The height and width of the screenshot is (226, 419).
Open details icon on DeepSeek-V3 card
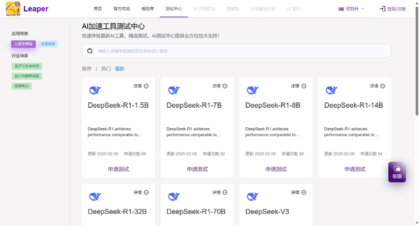tap(304, 193)
